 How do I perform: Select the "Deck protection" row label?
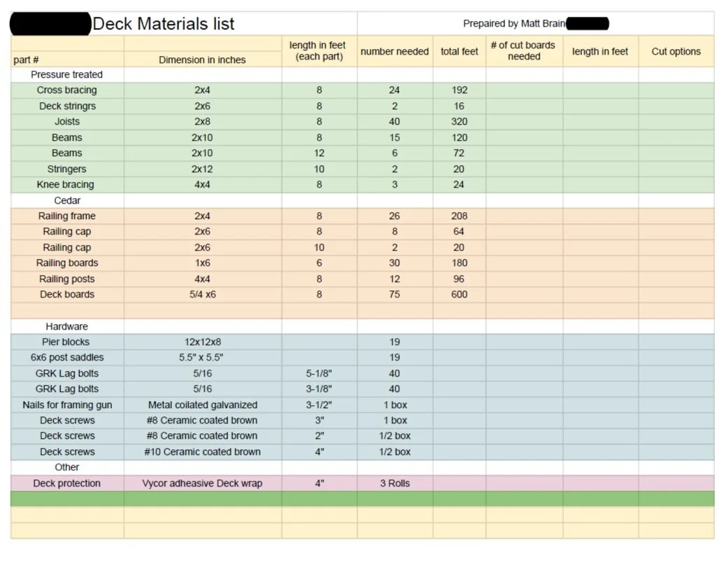tap(66, 484)
